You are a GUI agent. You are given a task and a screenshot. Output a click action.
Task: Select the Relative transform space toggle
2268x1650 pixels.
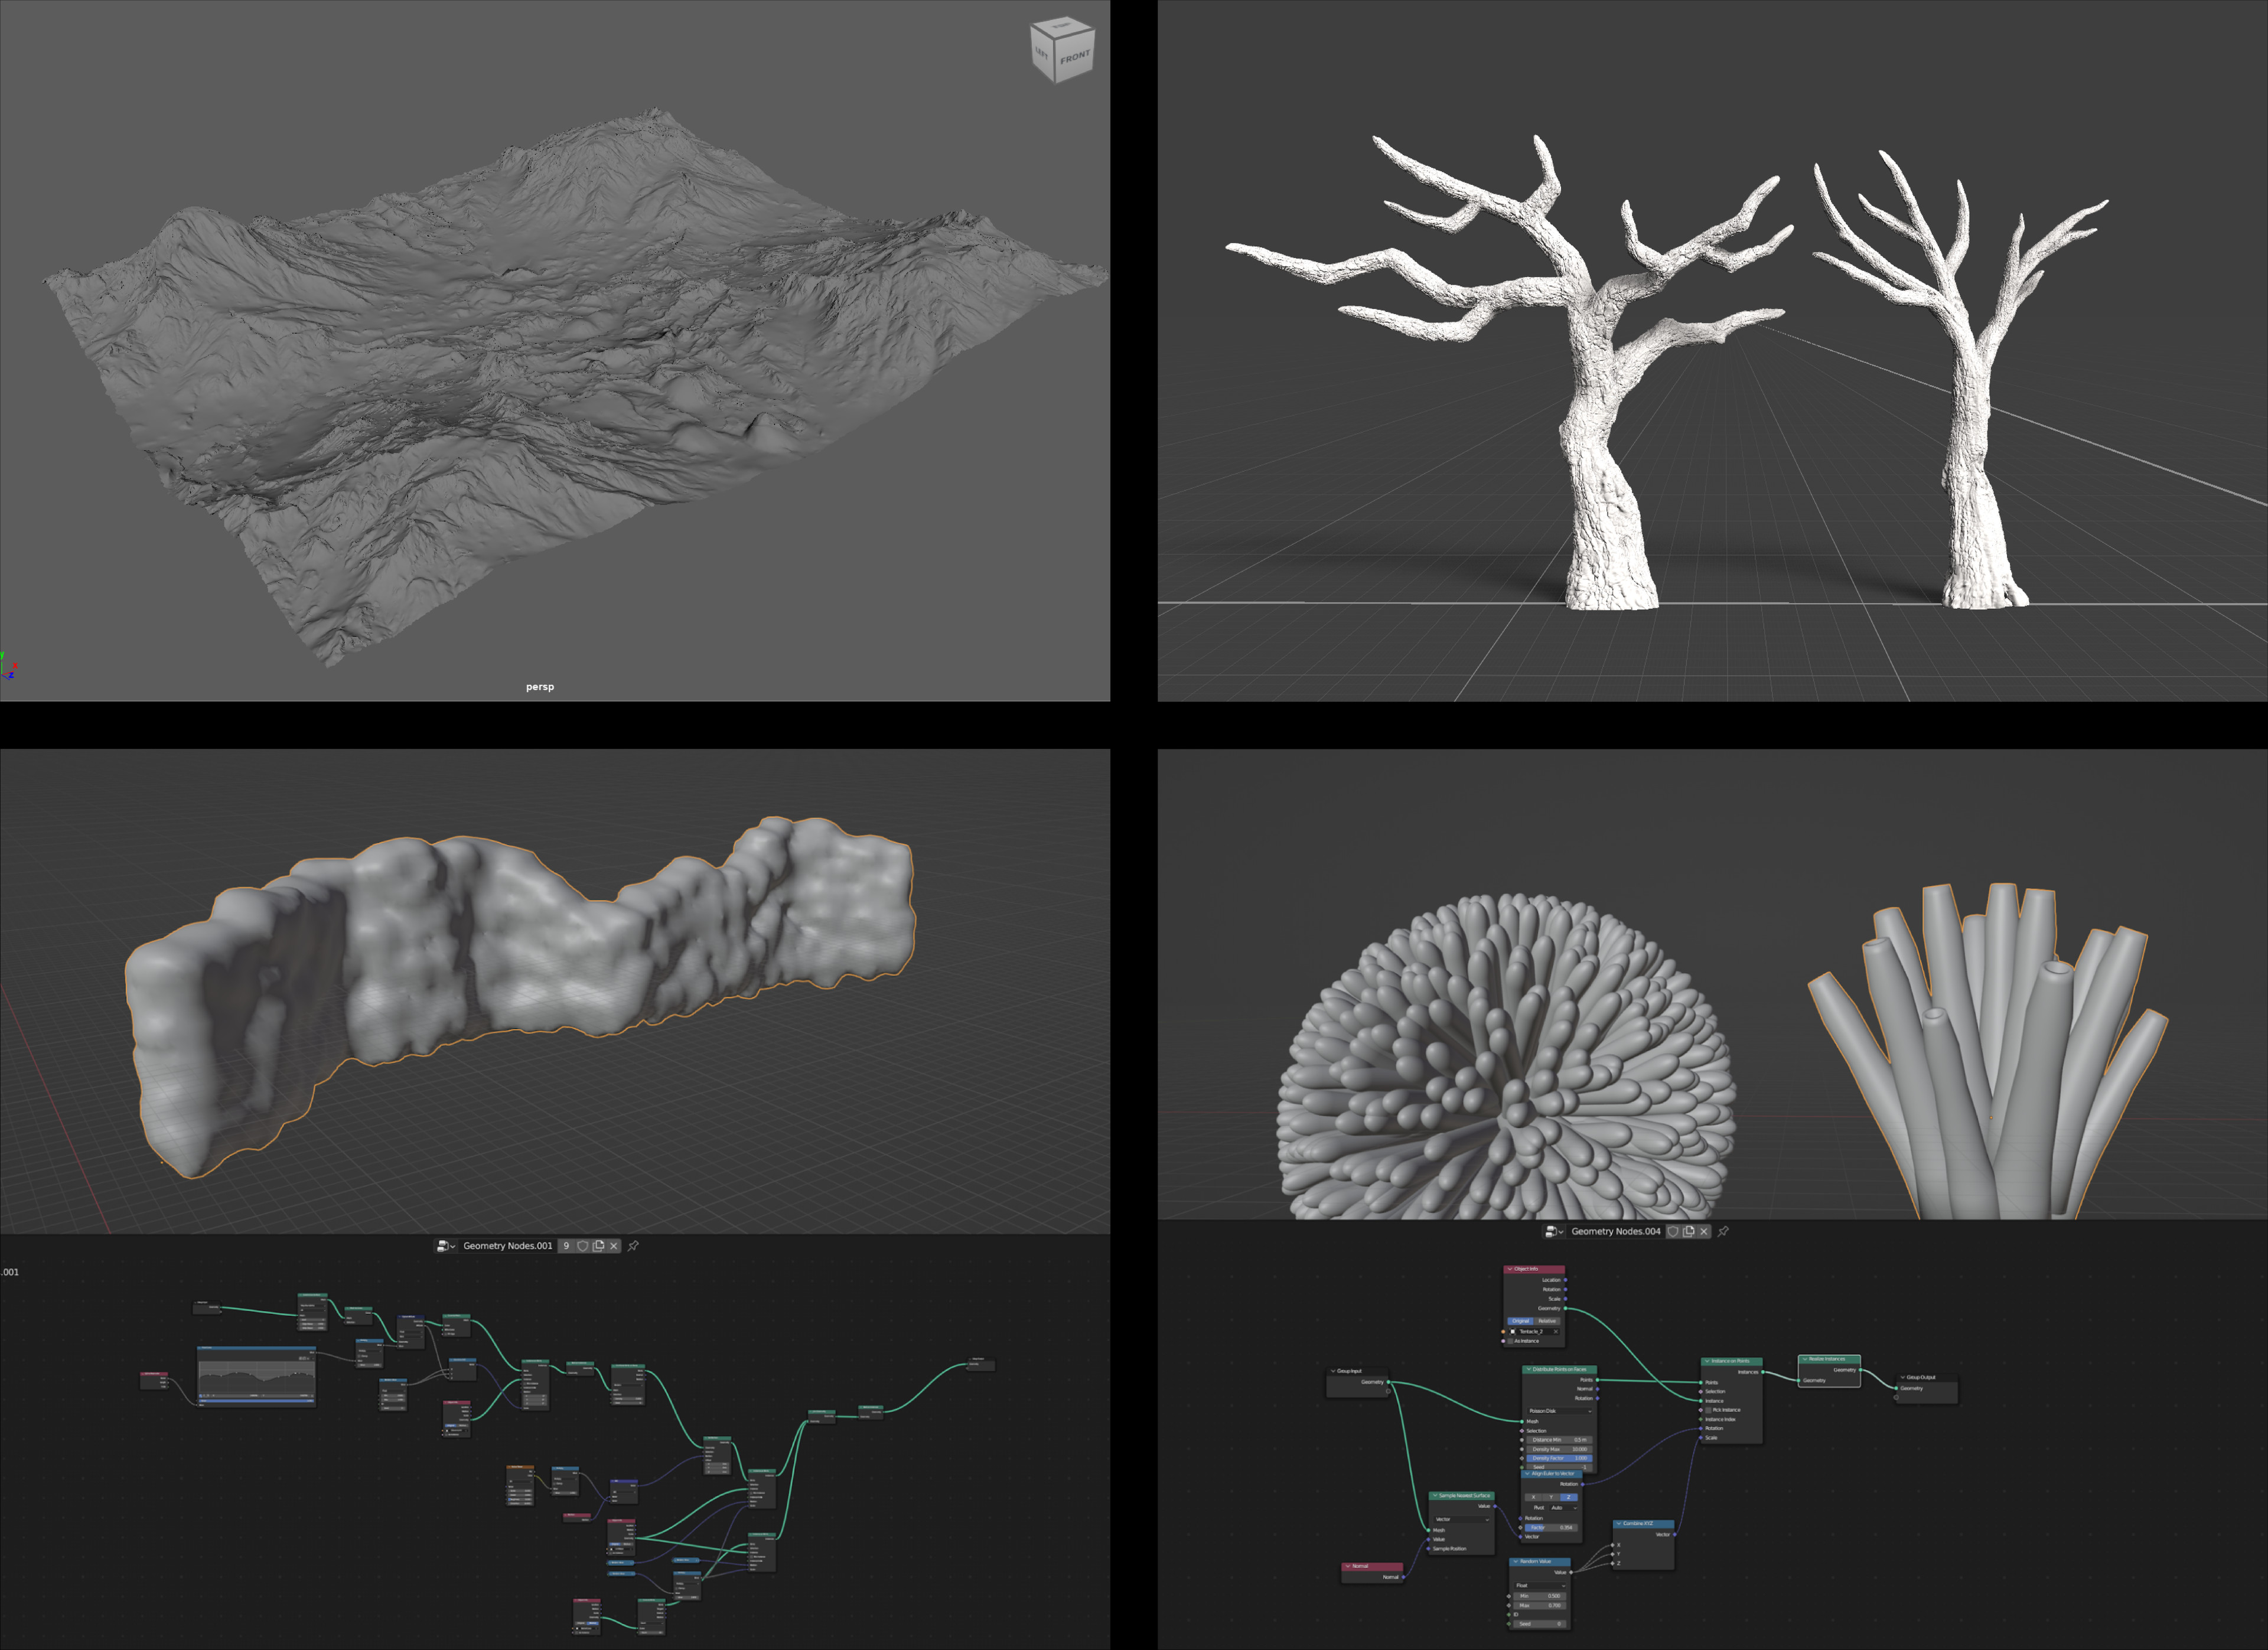click(x=1547, y=1321)
